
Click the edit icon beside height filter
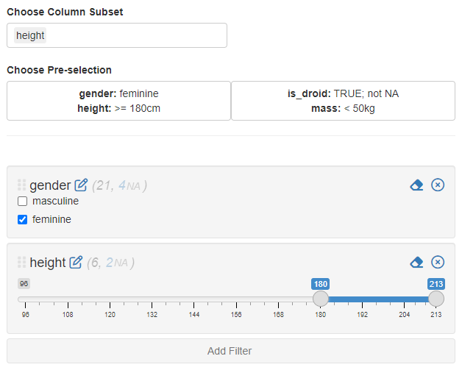point(76,263)
